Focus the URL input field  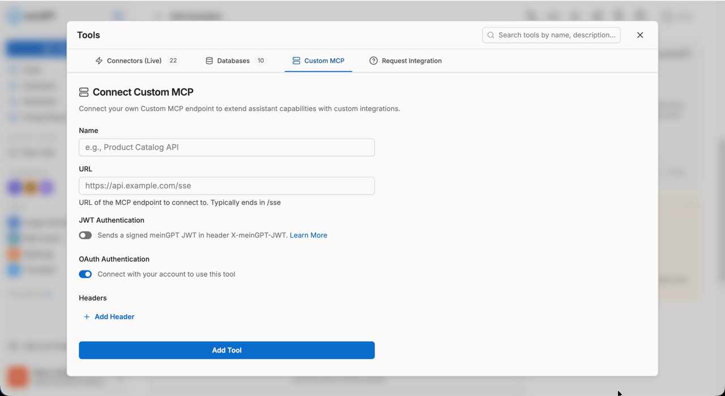[x=227, y=186]
